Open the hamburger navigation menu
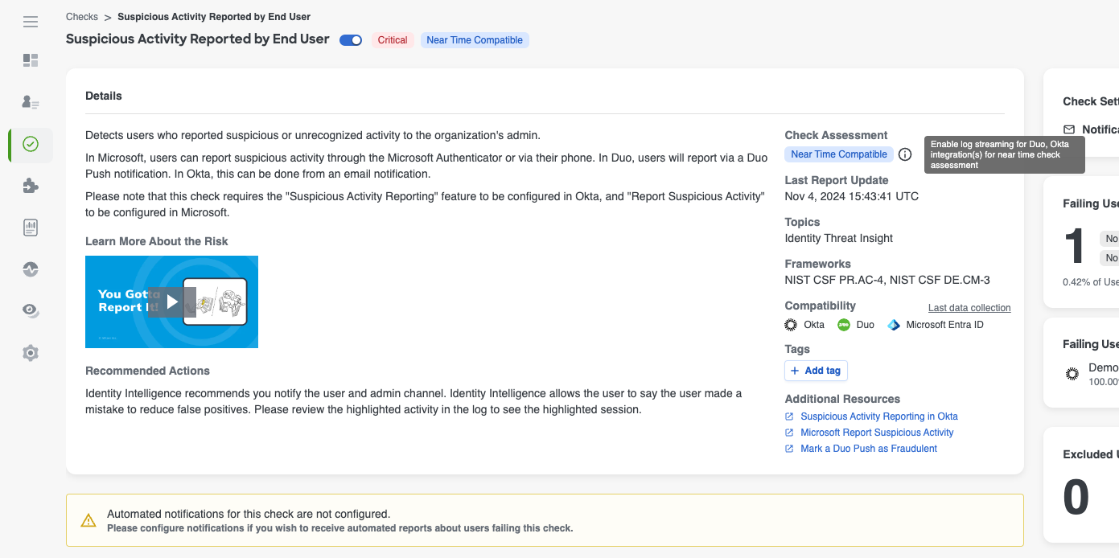Image resolution: width=1119 pixels, height=558 pixels. (x=31, y=22)
